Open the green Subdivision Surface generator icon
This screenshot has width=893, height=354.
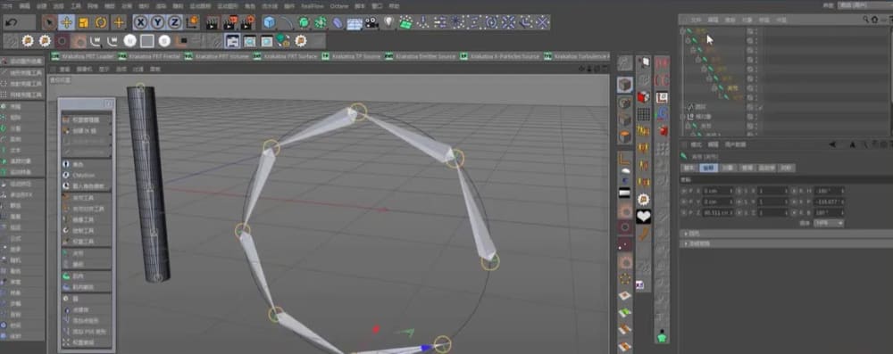(305, 23)
